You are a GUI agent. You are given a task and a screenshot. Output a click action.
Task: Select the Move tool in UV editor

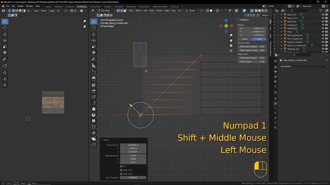5,34
